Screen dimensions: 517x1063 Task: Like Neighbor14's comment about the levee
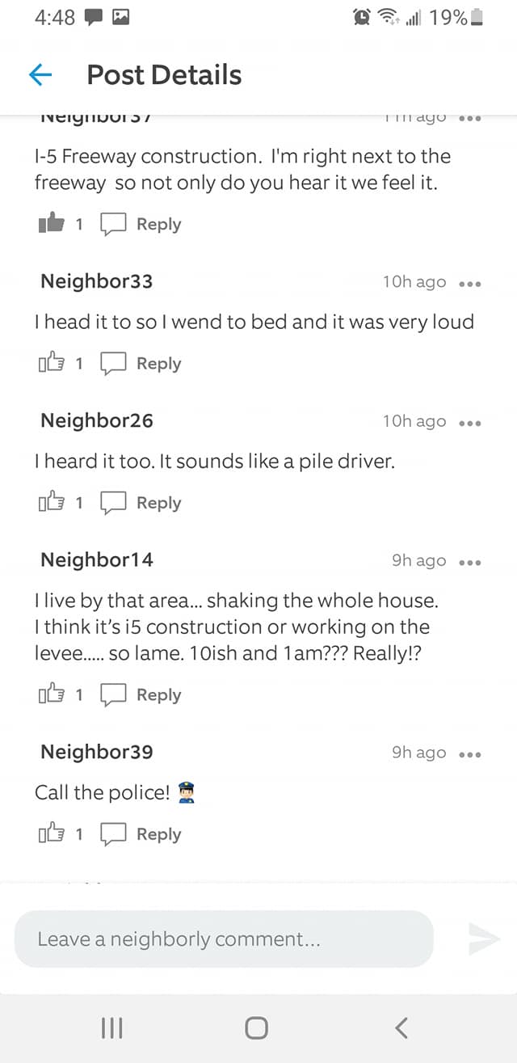48,694
